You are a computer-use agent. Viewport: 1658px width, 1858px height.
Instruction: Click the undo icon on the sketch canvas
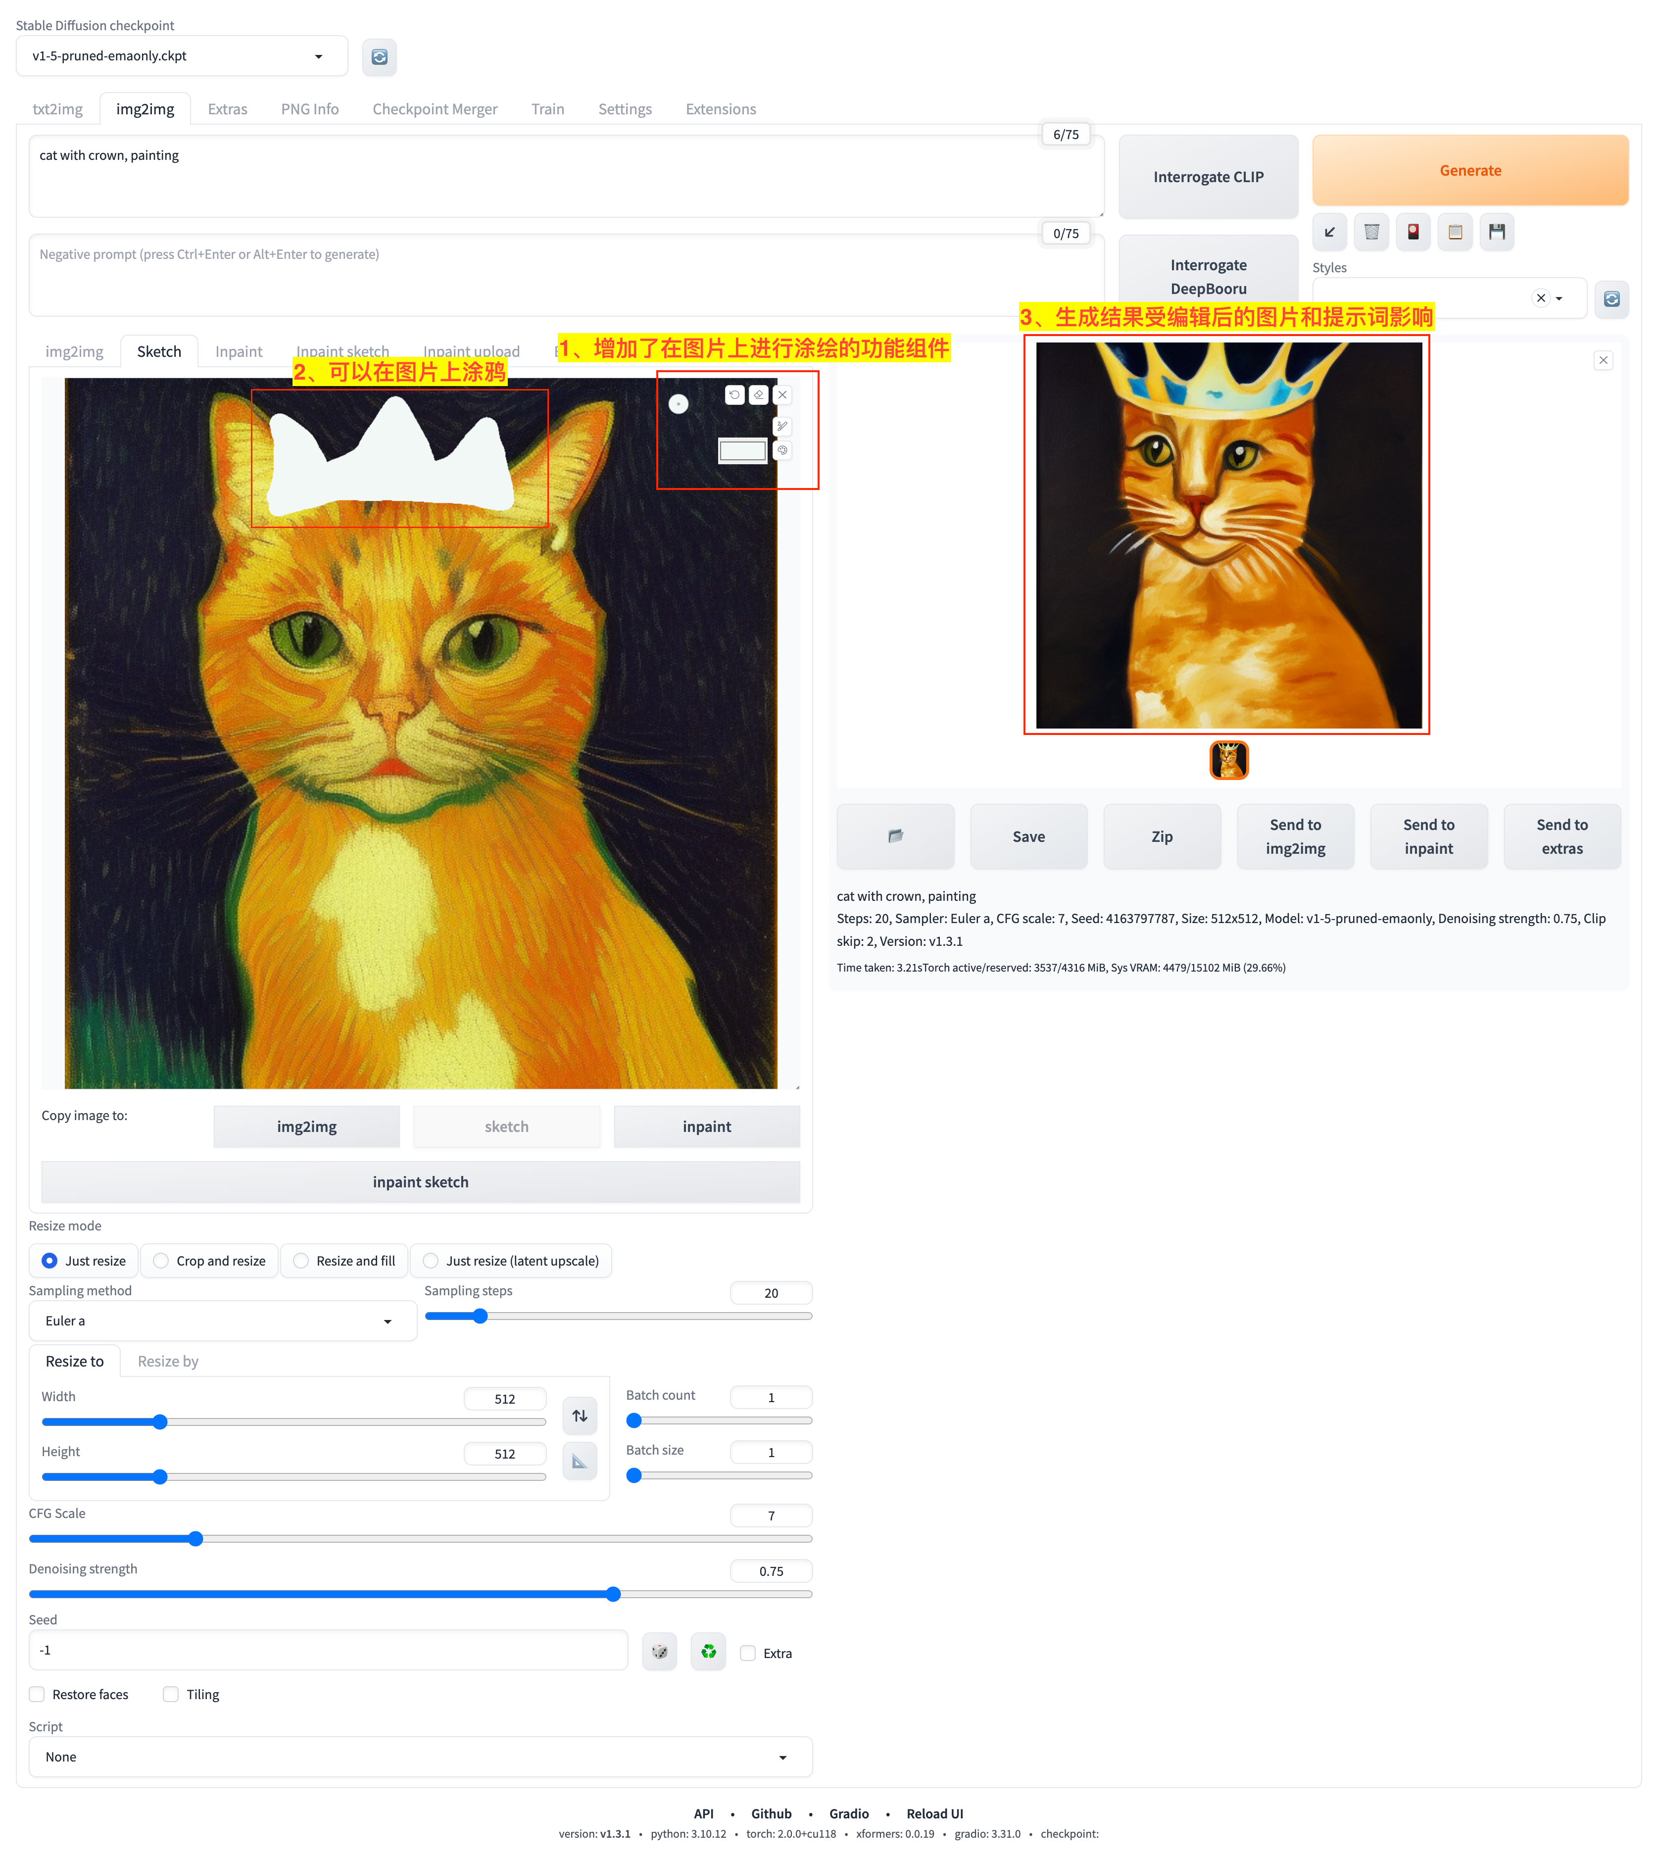tap(734, 394)
